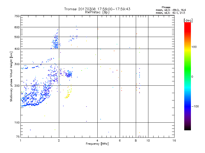
Task: Click the "Phases" header text
Action: tap(166, 7)
